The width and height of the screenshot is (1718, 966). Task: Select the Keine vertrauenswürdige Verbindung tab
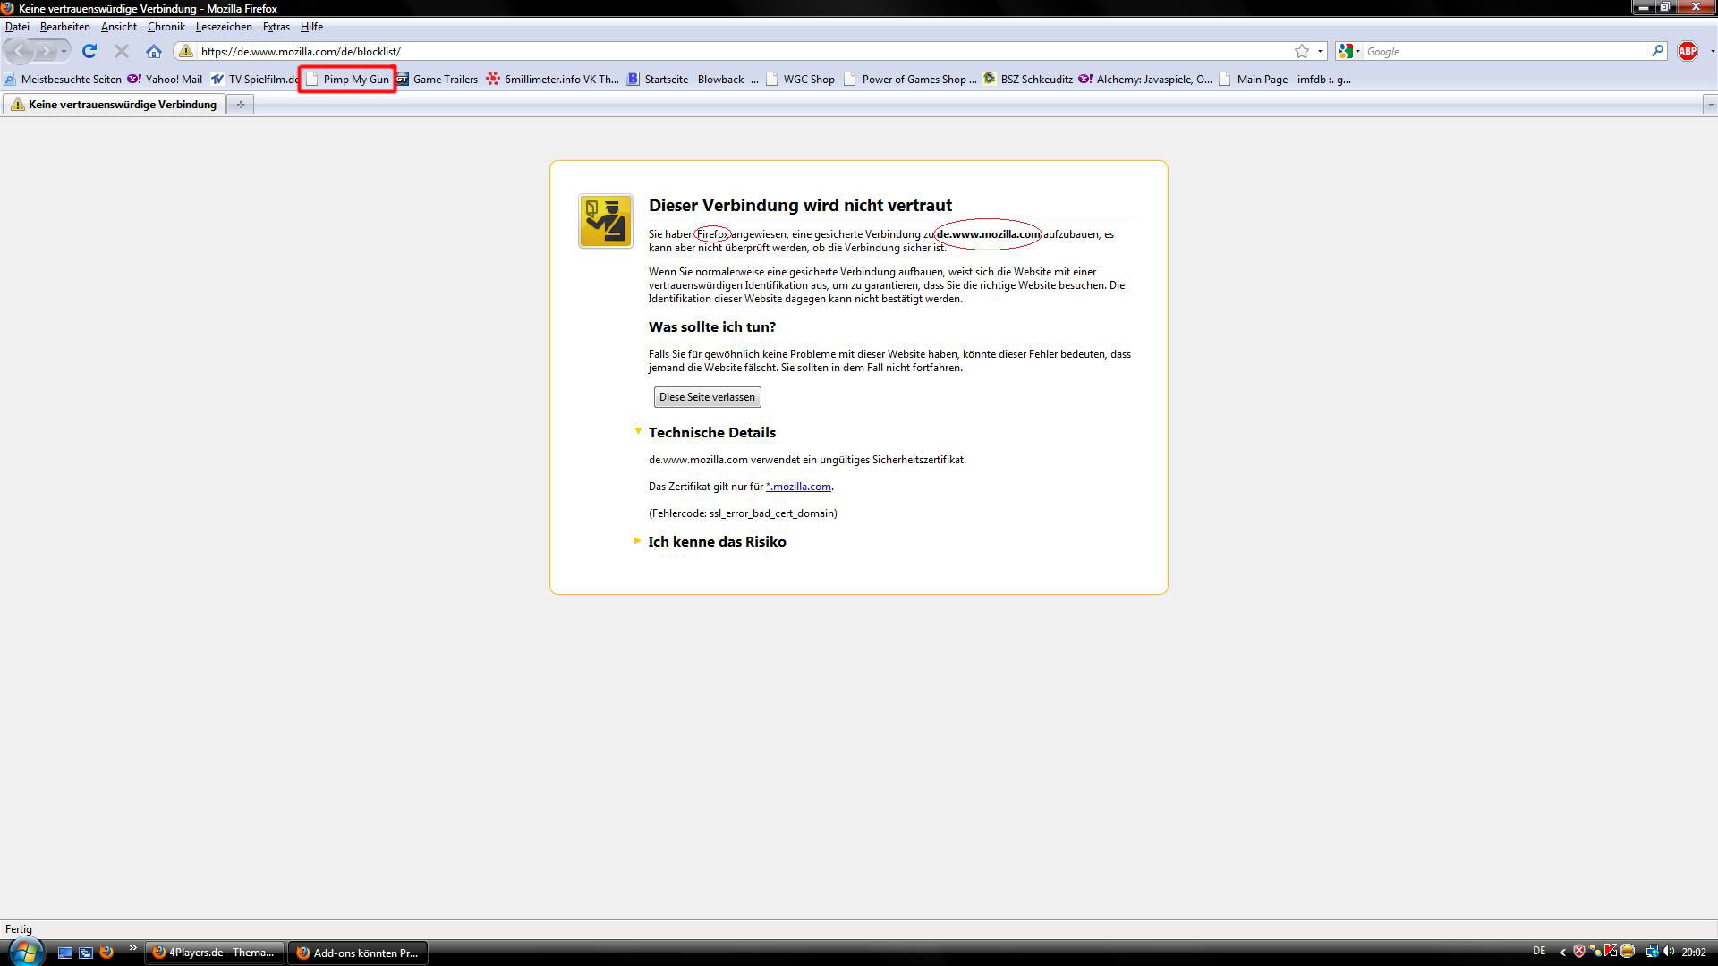pyautogui.click(x=115, y=105)
